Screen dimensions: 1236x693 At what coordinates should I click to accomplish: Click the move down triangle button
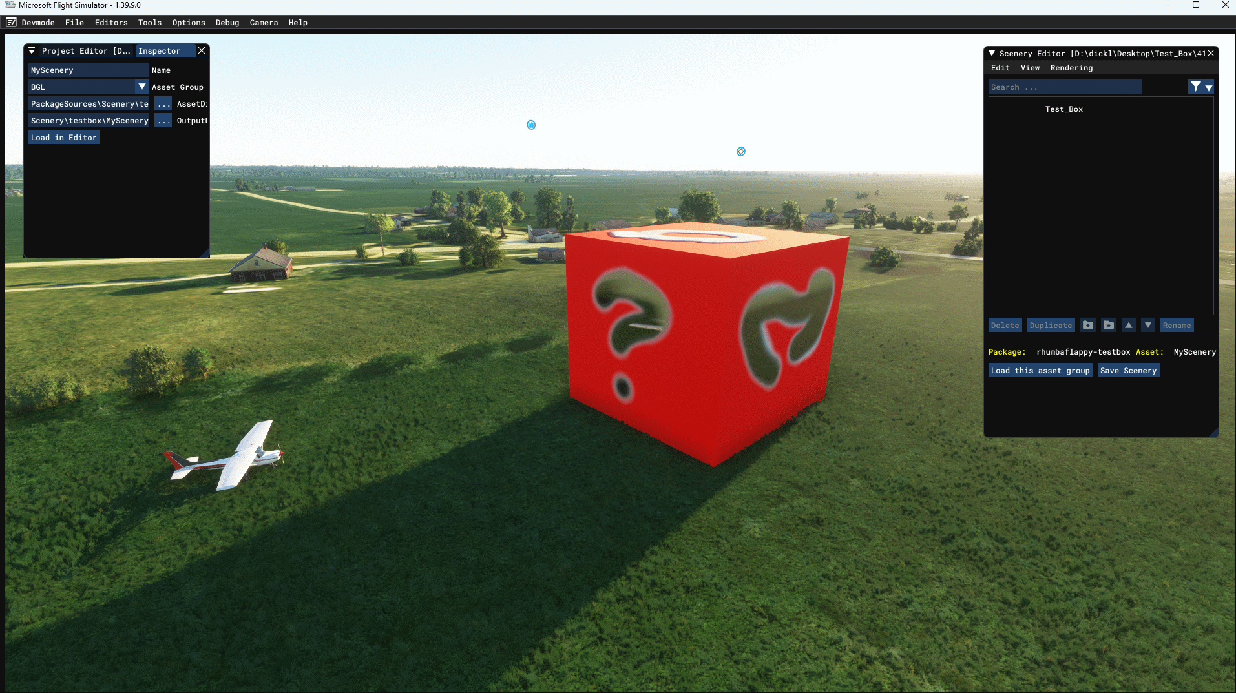click(1147, 326)
